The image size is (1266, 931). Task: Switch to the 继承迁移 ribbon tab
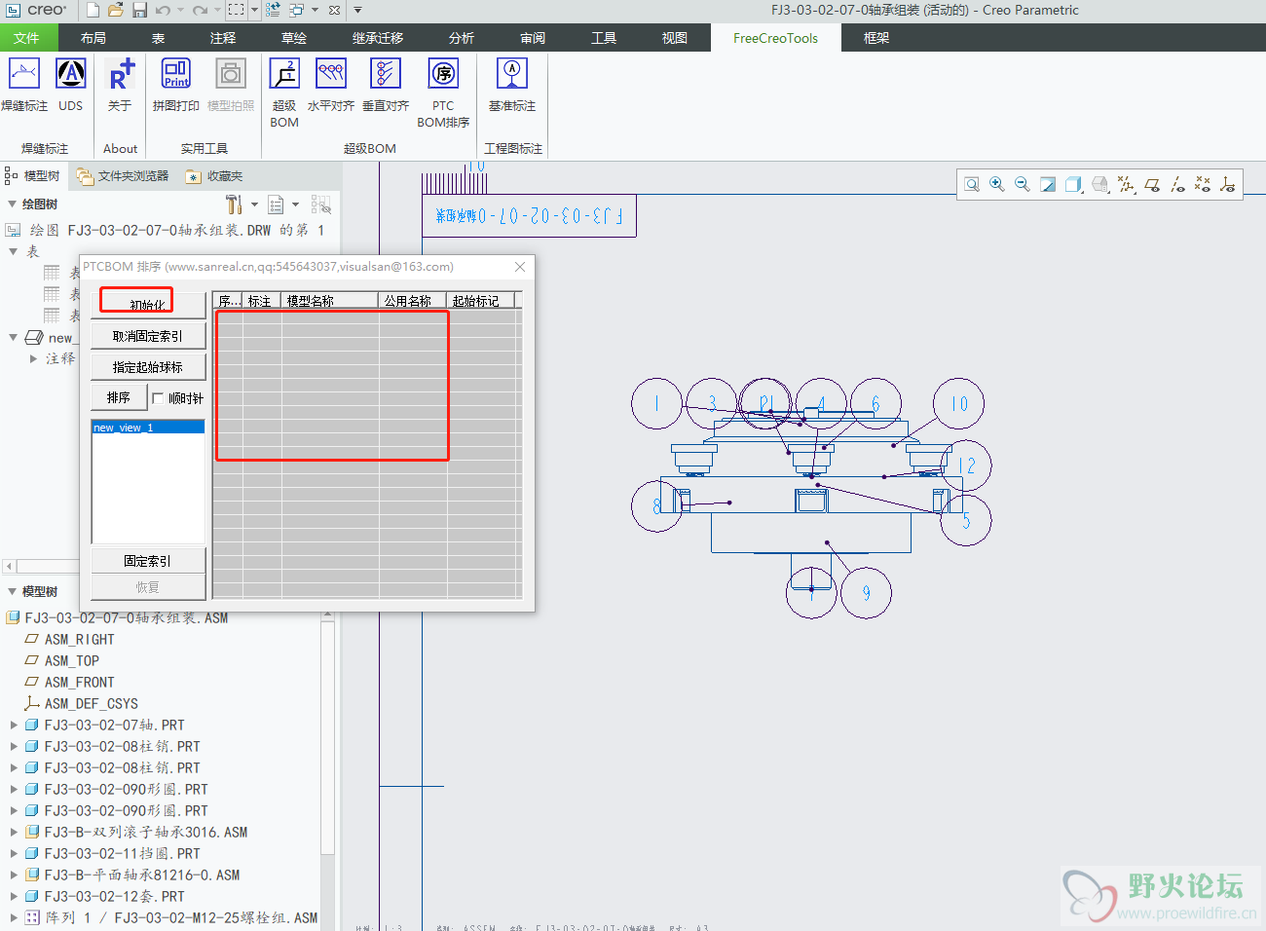378,38
